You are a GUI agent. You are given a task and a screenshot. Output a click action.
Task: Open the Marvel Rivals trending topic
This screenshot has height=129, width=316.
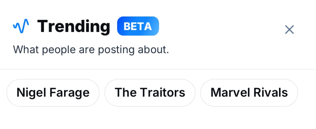point(249,93)
